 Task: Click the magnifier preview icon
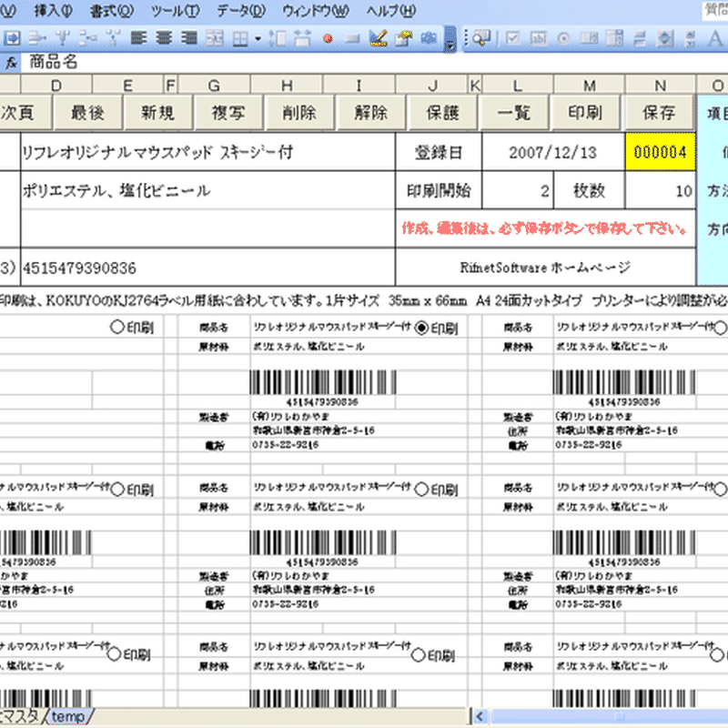point(482,38)
